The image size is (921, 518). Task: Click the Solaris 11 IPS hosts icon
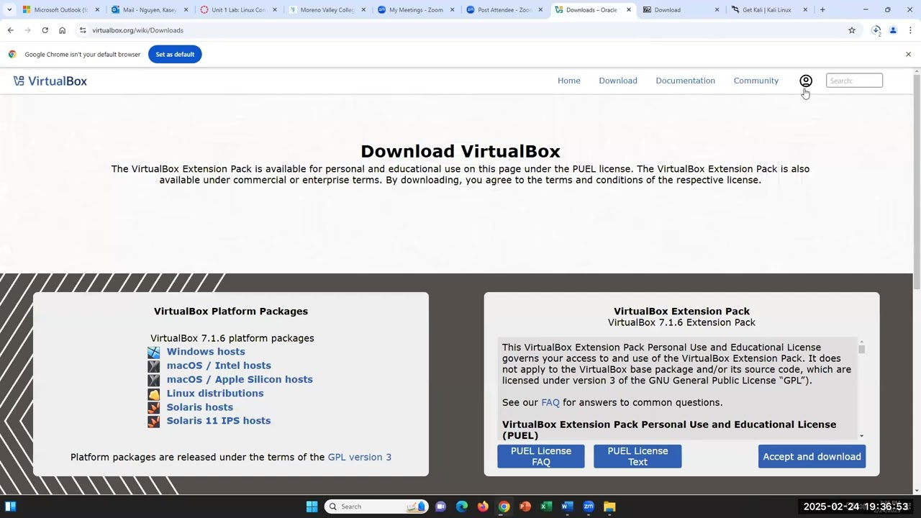[154, 421]
